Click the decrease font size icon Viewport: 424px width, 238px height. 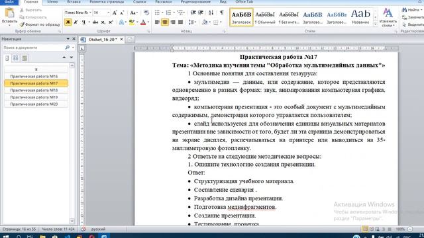pyautogui.click(x=122, y=13)
